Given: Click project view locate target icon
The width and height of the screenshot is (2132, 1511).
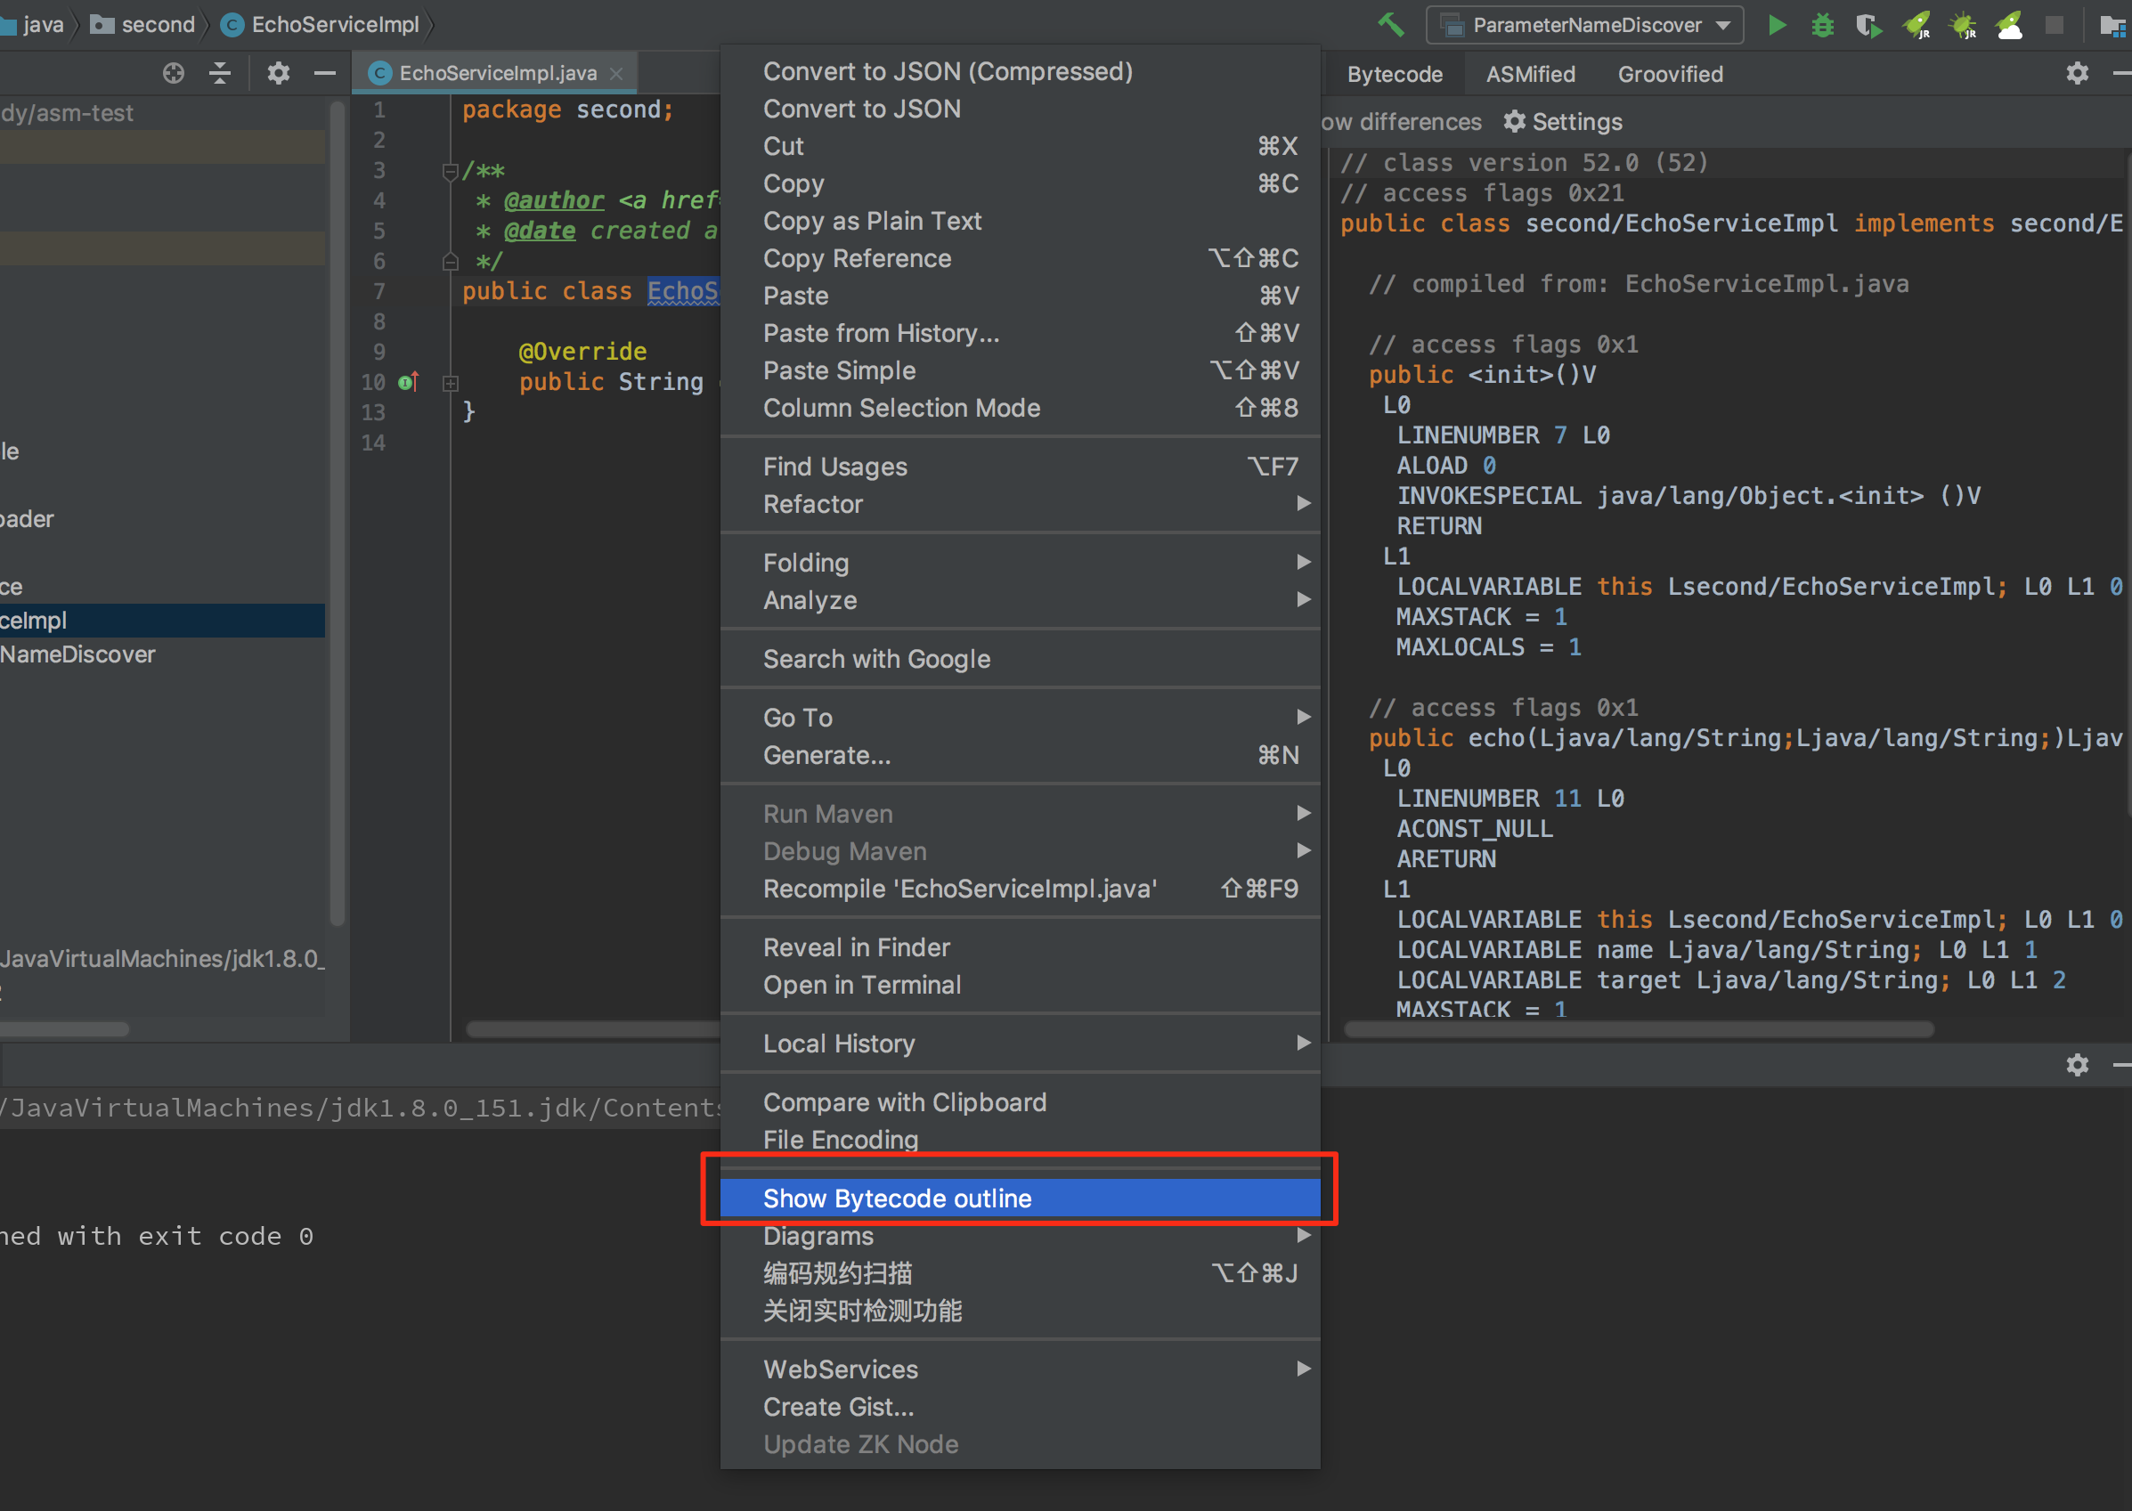Looking at the screenshot, I should tap(173, 74).
